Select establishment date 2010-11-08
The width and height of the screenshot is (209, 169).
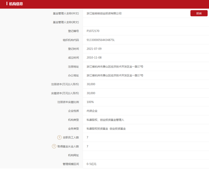pos(94,57)
